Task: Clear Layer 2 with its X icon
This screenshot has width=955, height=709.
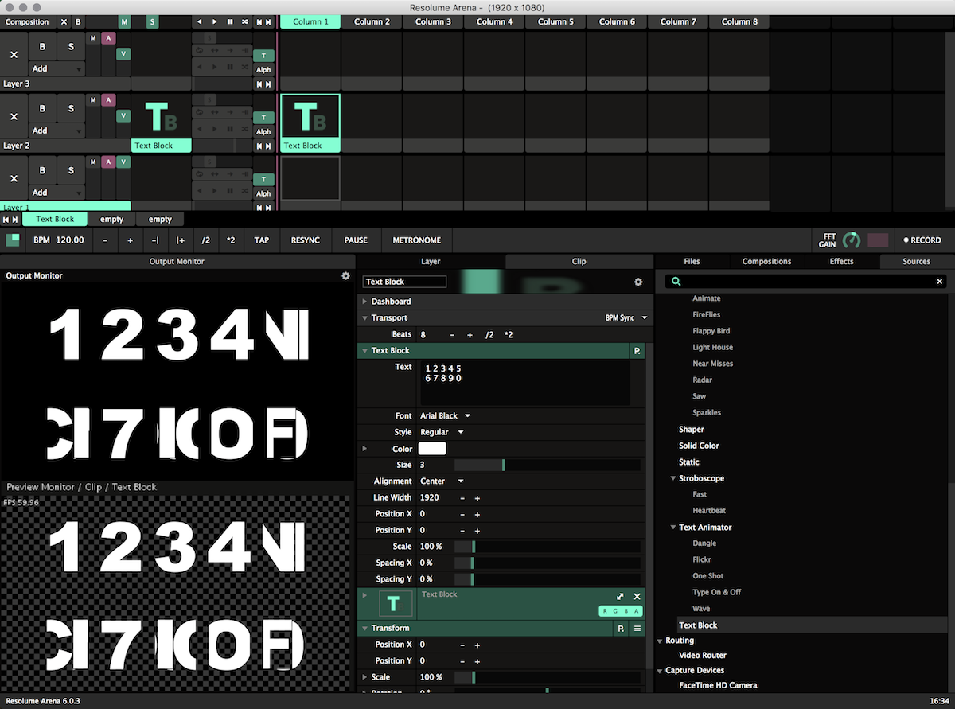Action: (14, 117)
